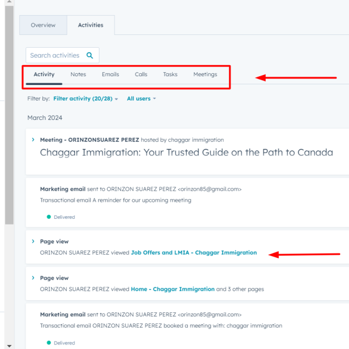Click 'hosted by chaggar immigration' text
The image size is (349, 349).
click(x=182, y=140)
